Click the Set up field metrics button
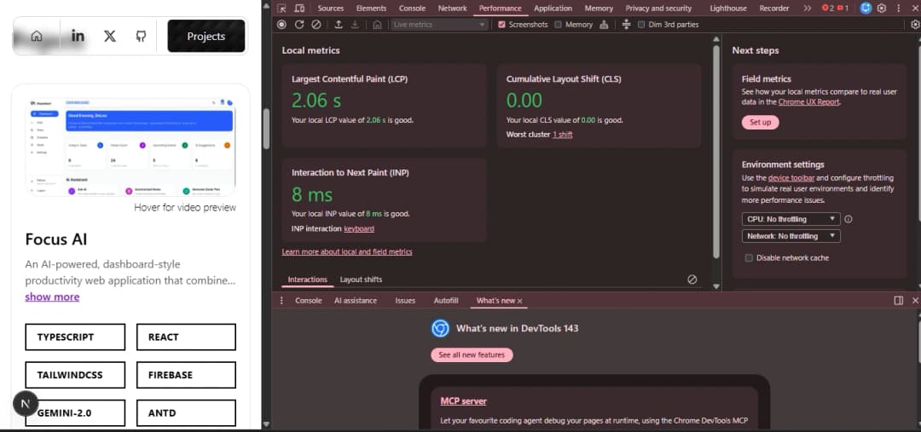921x432 pixels. click(760, 123)
